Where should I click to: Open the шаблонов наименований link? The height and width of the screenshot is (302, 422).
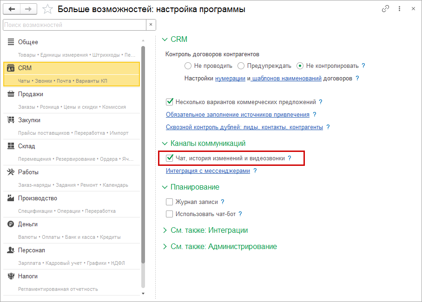tap(287, 79)
